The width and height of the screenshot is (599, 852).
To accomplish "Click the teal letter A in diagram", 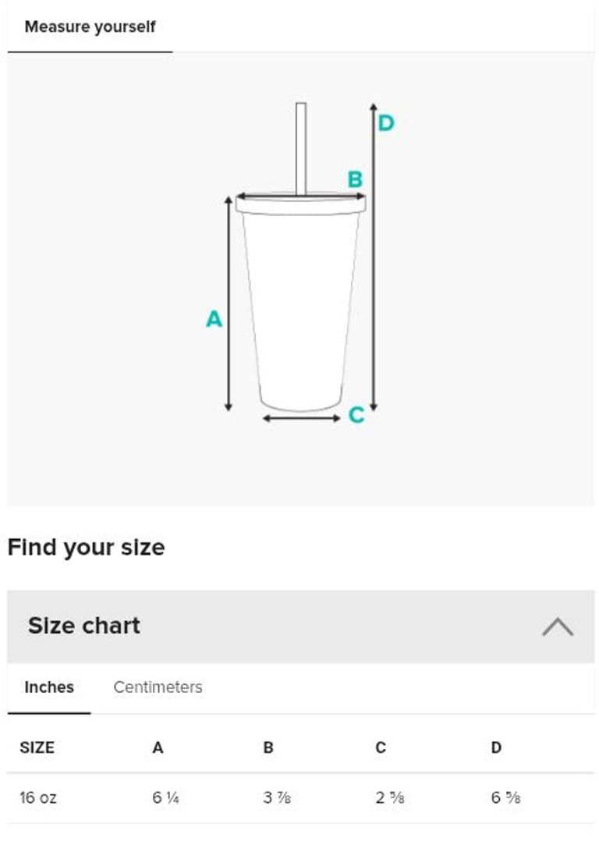I will tap(214, 319).
